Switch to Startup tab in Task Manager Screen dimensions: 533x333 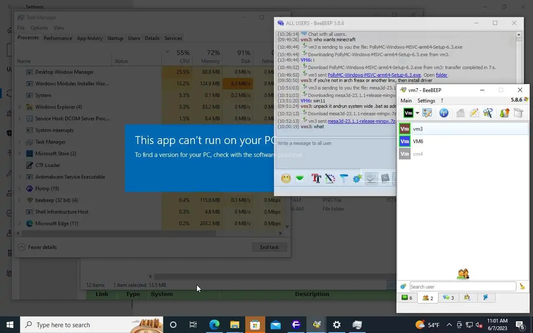(115, 38)
